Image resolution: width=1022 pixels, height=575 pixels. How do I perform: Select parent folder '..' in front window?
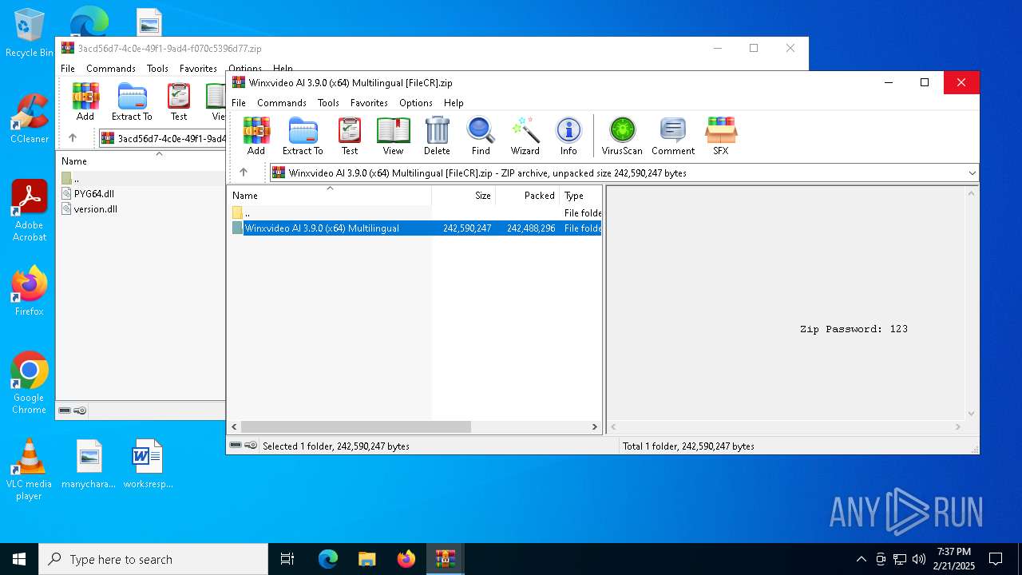pos(415,213)
